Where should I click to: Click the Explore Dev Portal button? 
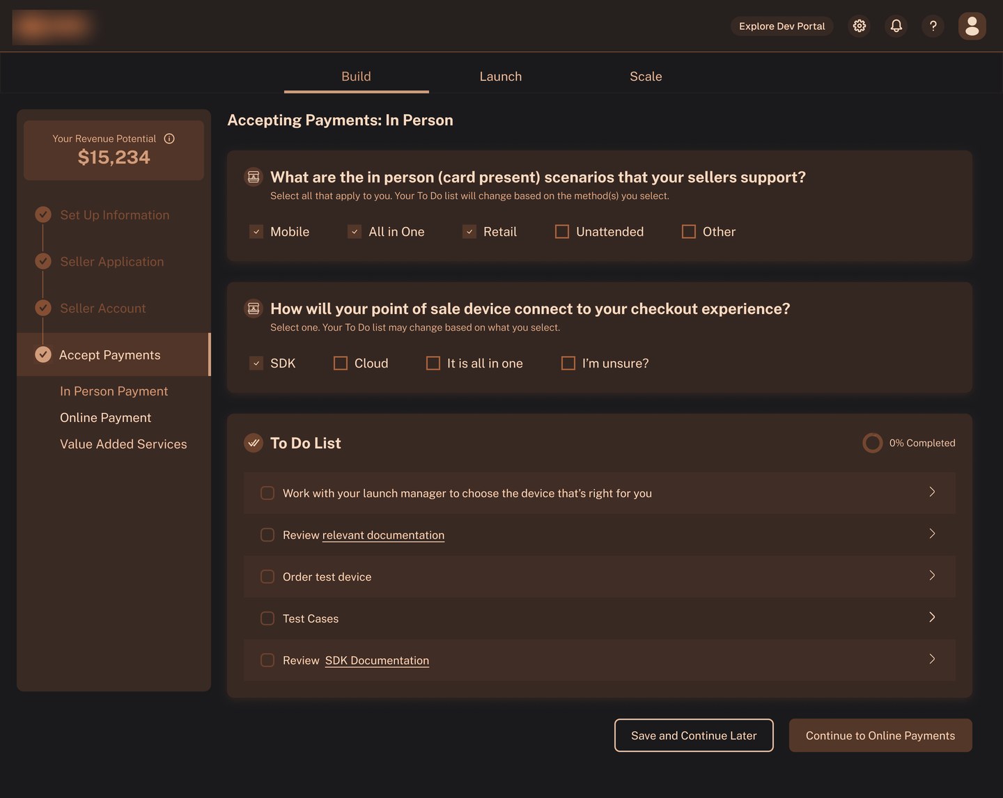click(x=782, y=26)
